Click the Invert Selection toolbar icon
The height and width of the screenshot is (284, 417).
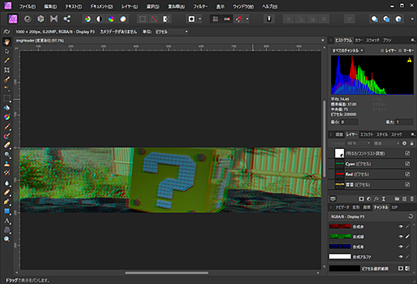click(166, 19)
